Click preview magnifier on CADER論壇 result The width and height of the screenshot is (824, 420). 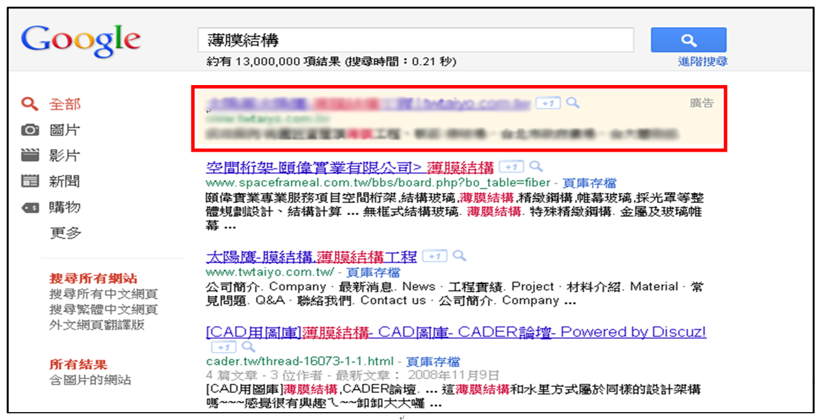(248, 347)
